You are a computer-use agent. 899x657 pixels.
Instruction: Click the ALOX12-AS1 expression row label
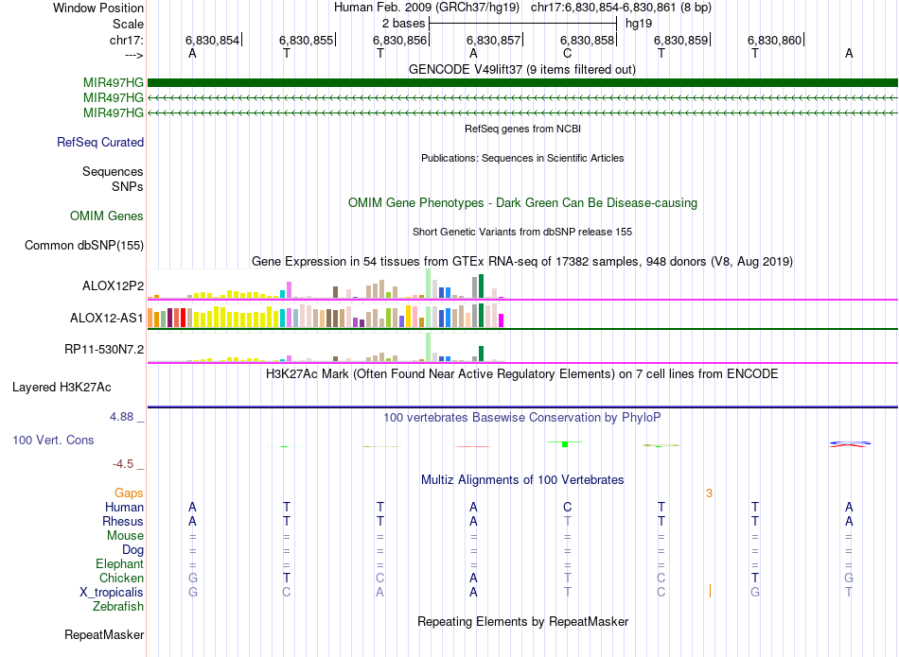[107, 318]
